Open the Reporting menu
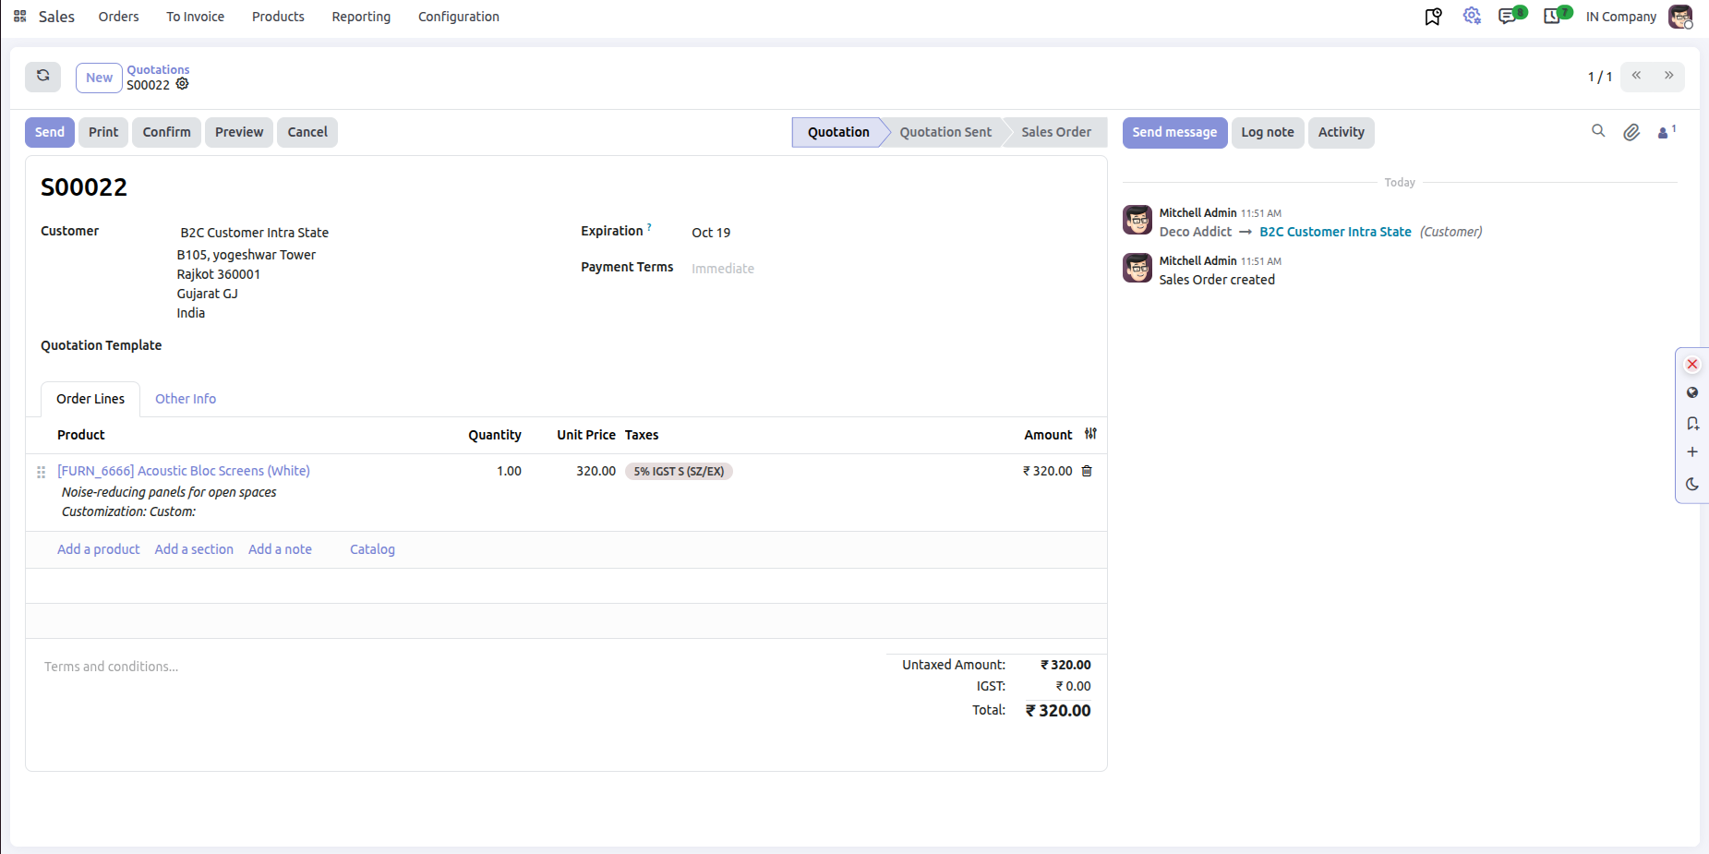Viewport: 1709px width, 854px height. (361, 17)
